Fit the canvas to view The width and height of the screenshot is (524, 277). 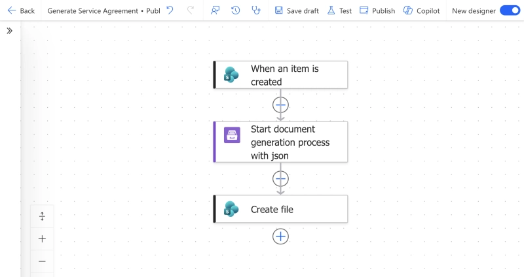[42, 216]
